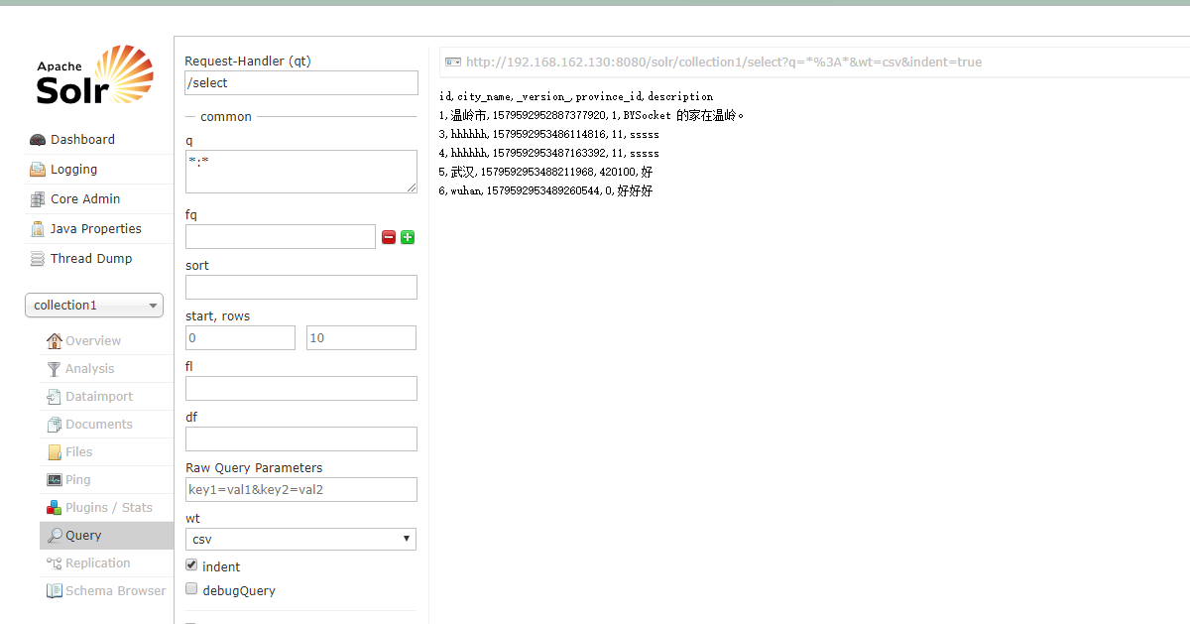
Task: Click the Overview house icon
Action: (55, 341)
